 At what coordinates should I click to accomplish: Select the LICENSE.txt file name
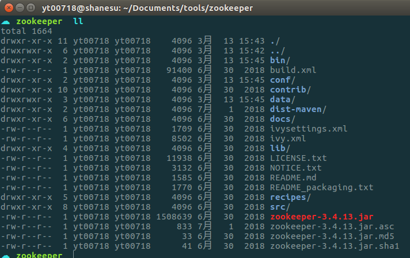(298, 158)
